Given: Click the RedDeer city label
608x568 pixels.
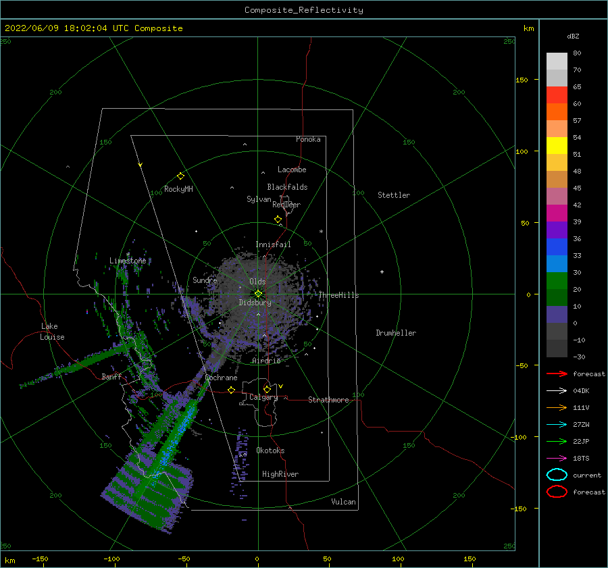Looking at the screenshot, I should point(286,205).
